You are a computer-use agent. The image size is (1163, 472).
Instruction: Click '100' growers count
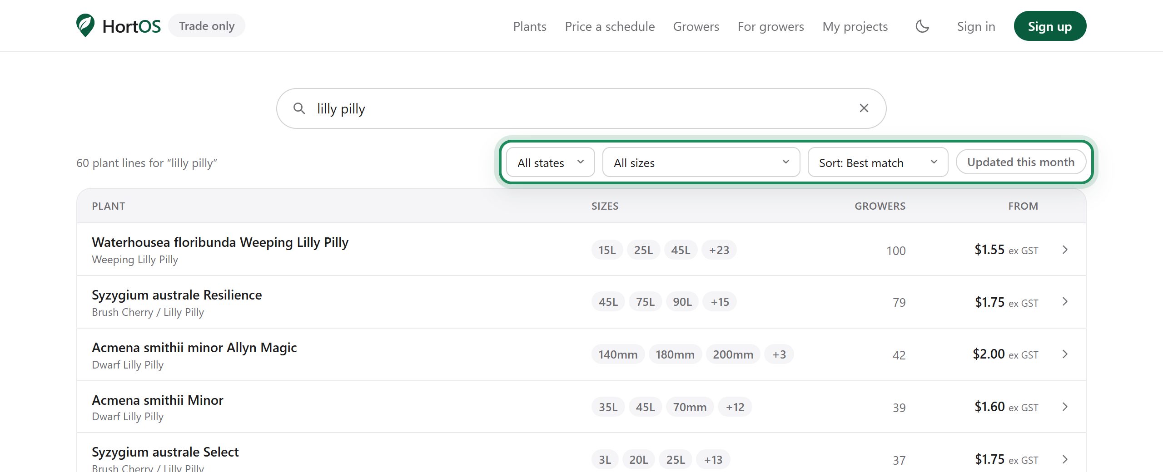[x=896, y=251]
